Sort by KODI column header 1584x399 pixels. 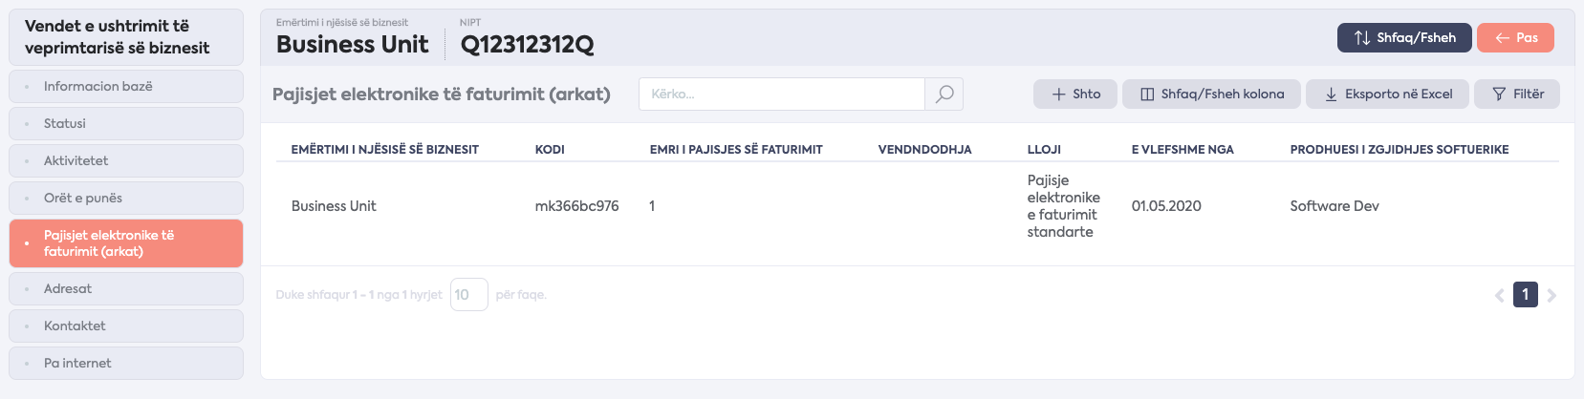(x=550, y=149)
